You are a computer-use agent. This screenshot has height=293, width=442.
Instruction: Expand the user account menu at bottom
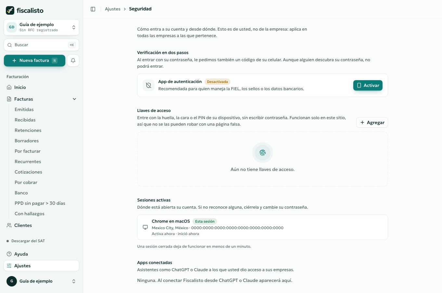(41, 281)
